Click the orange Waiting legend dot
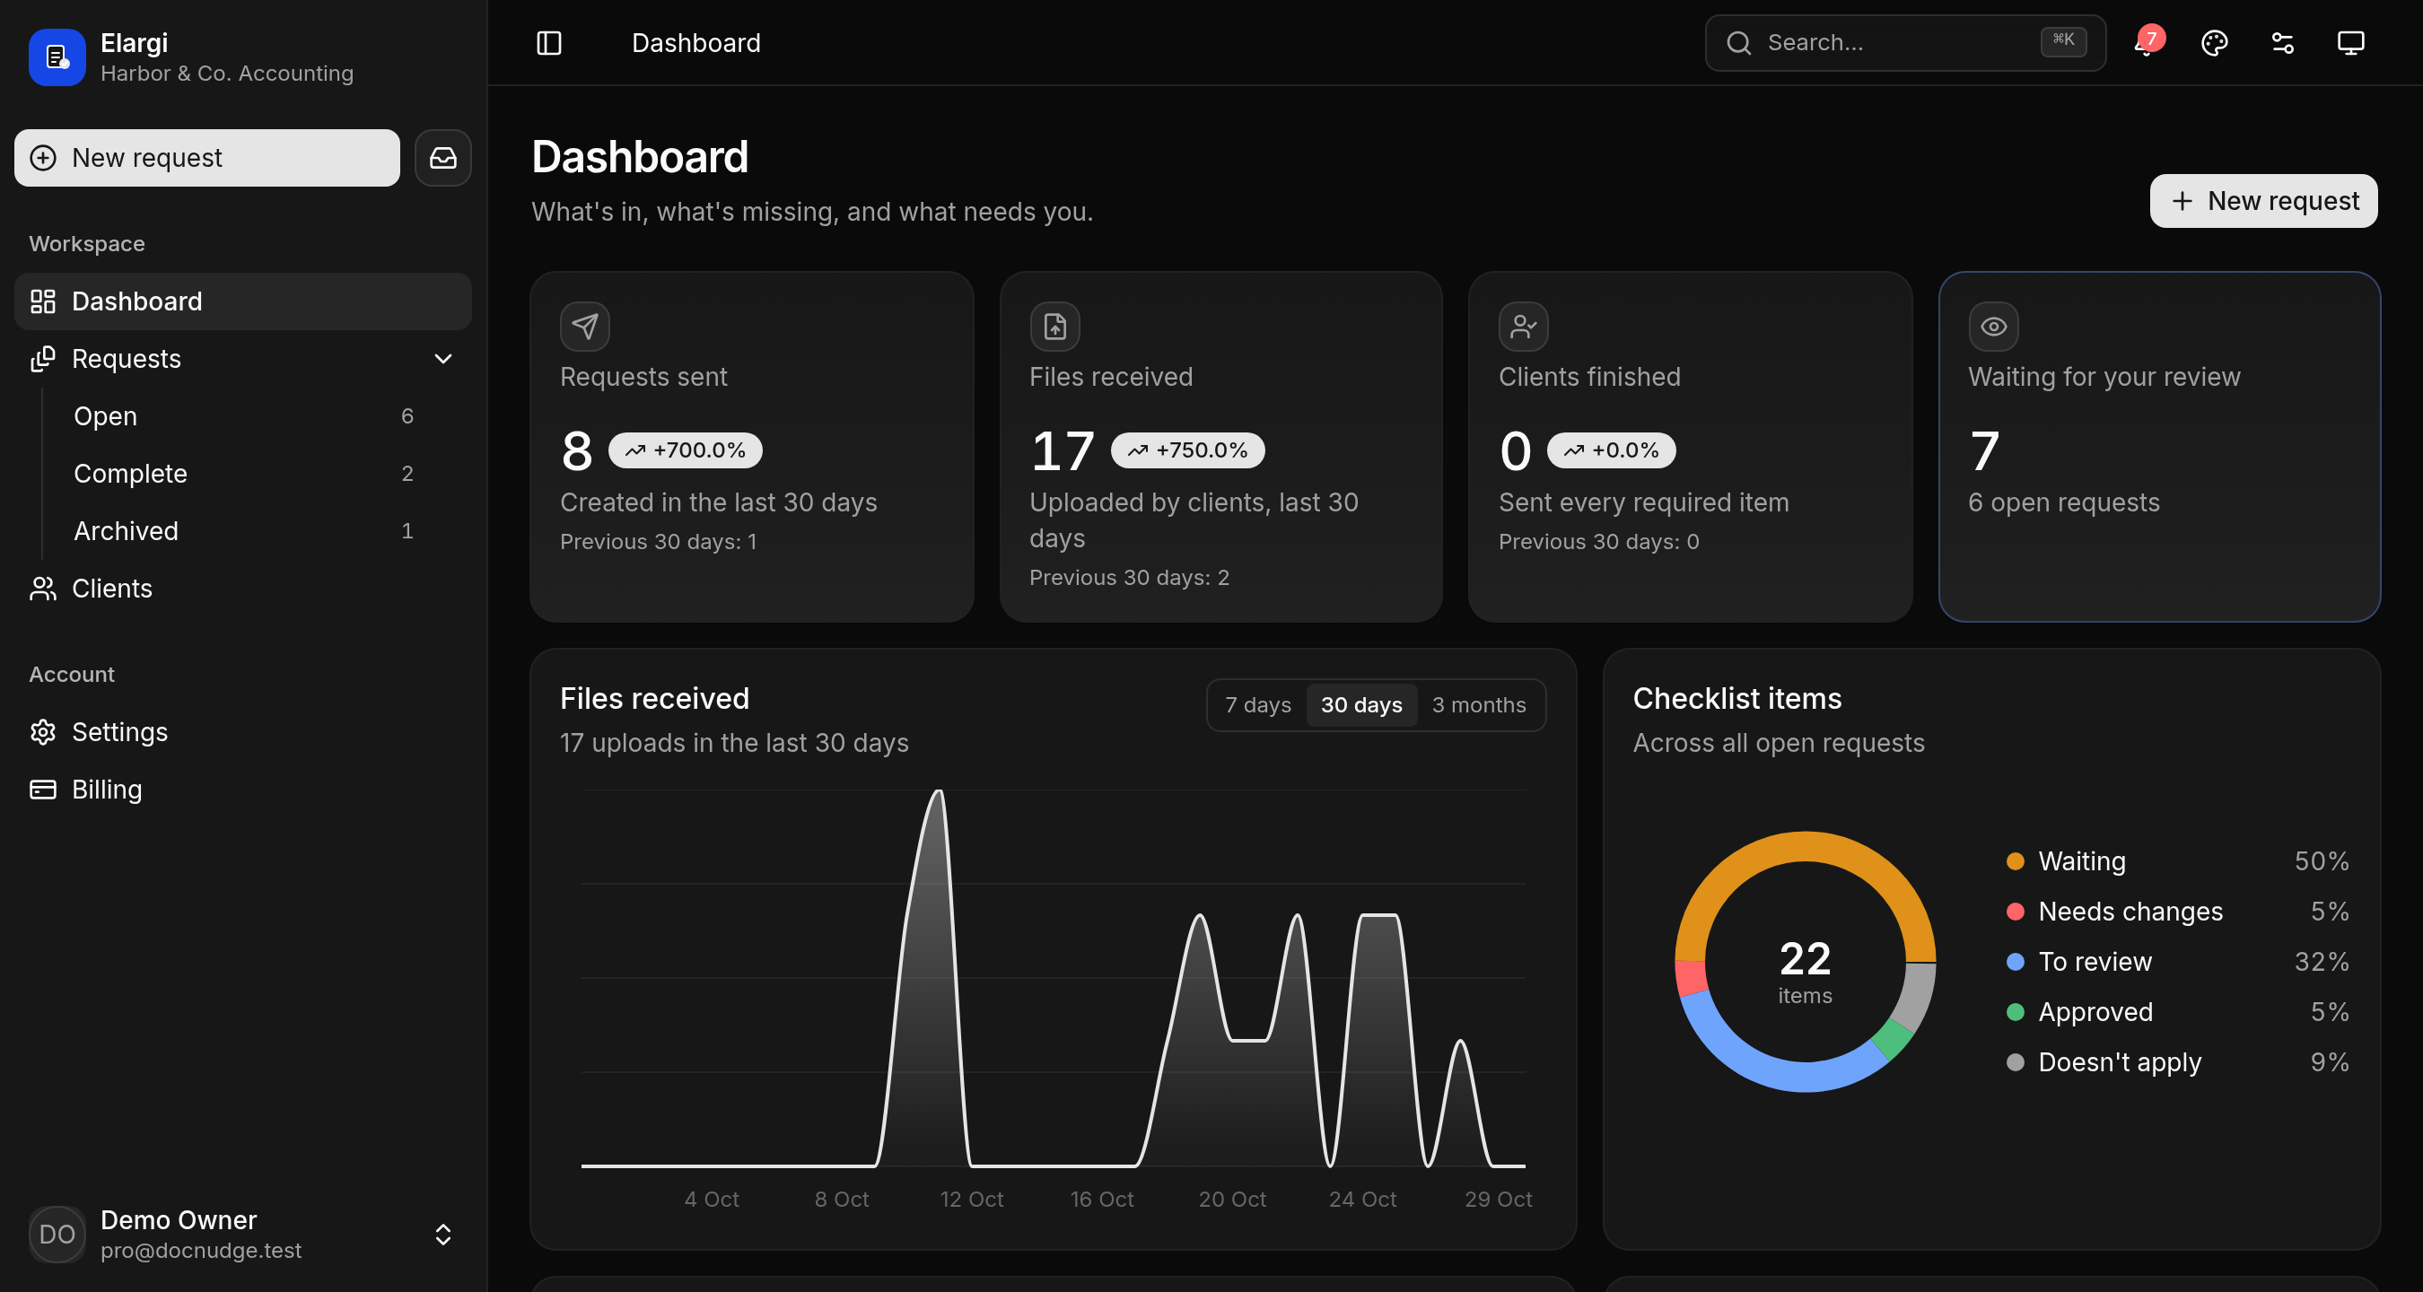Viewport: 2423px width, 1292px height. point(2015,861)
